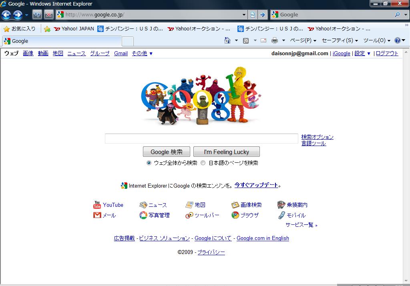
Task: Open the Yahoo! JAPAN favorite
Action: tap(74, 29)
